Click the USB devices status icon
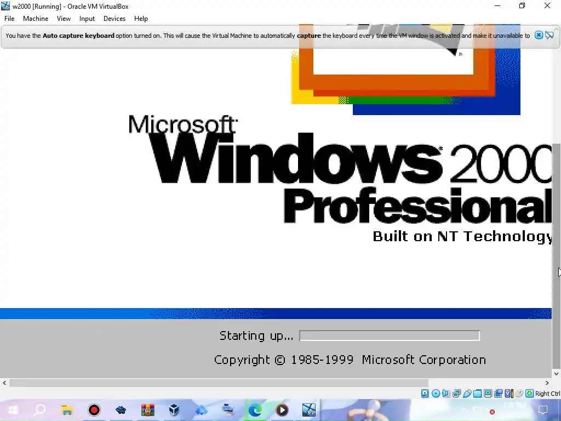Image resolution: width=561 pixels, height=421 pixels. tap(467, 394)
